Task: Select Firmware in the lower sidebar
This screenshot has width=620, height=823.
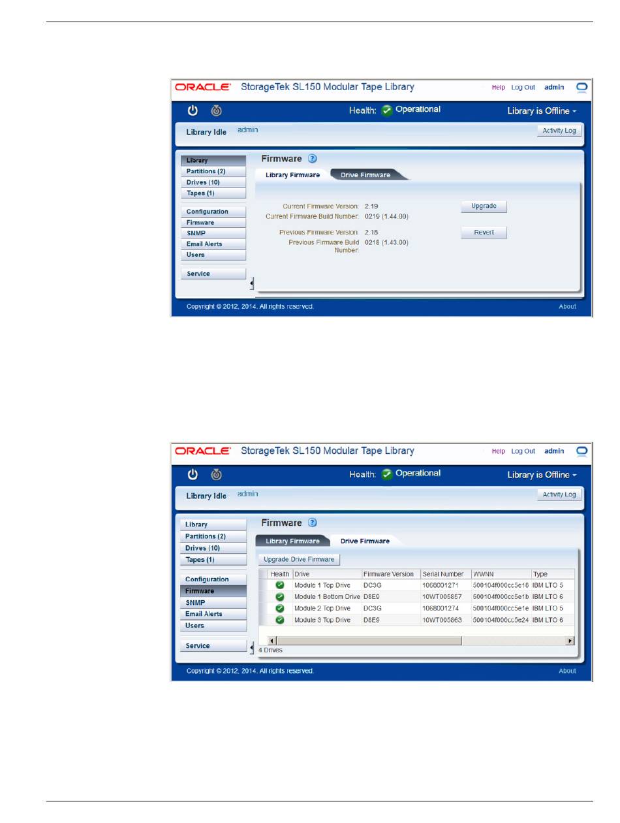Action: coord(213,591)
